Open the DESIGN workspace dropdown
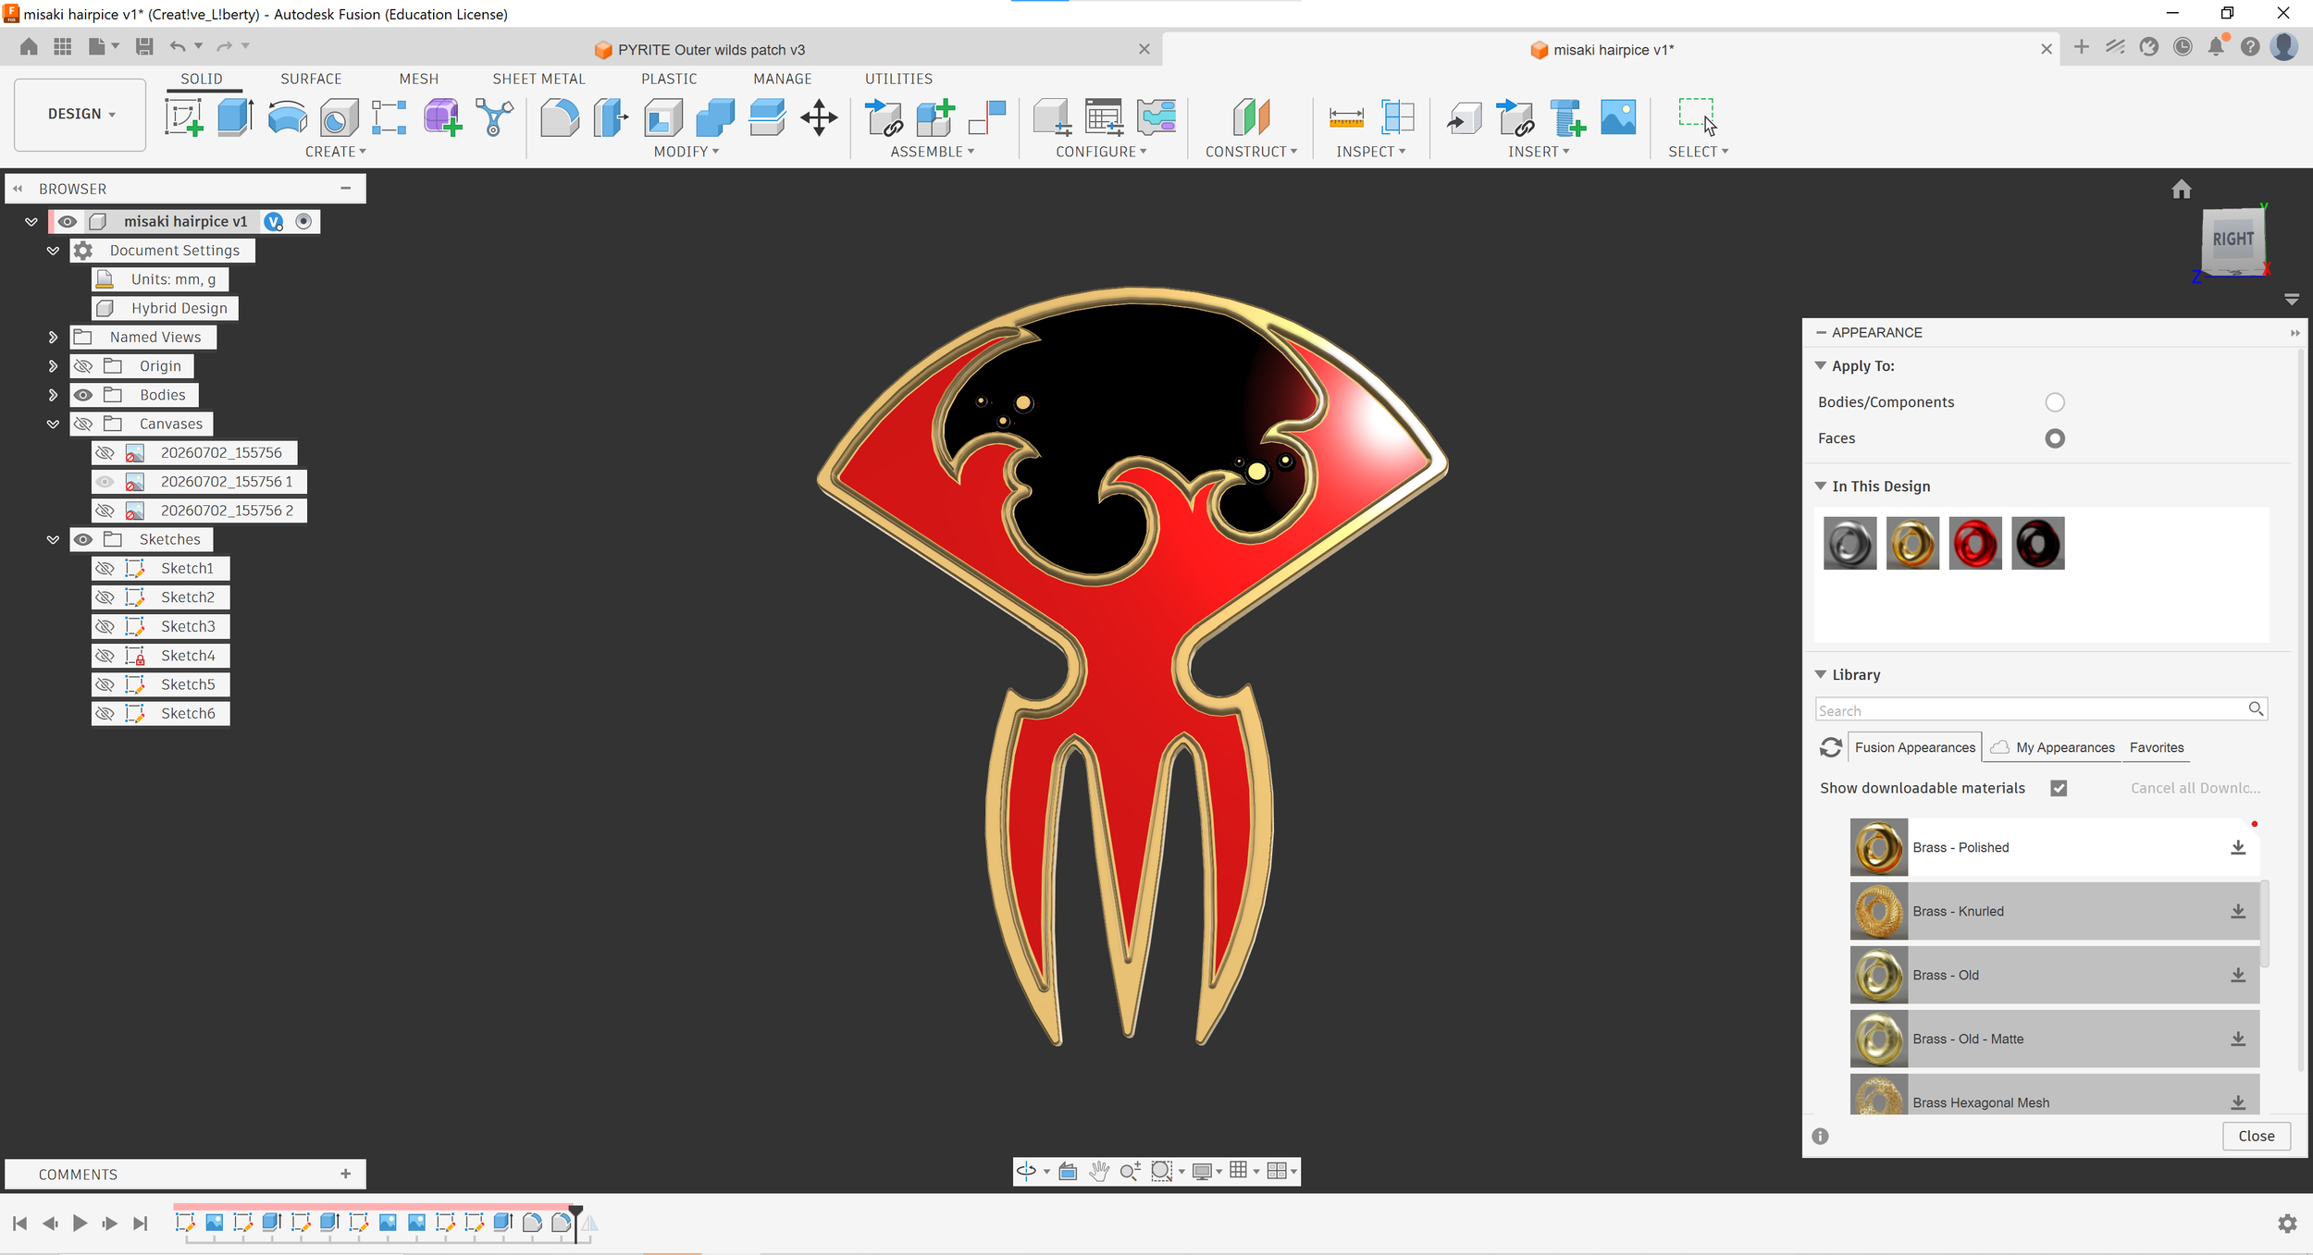Screen dimensions: 2313x1255 (x=80, y=114)
